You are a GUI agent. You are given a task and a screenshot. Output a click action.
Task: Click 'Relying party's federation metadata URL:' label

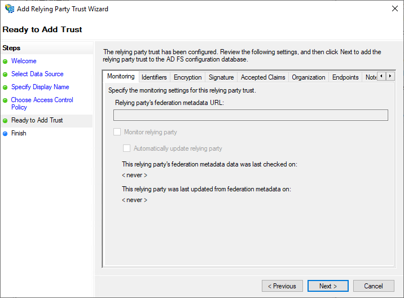click(169, 103)
